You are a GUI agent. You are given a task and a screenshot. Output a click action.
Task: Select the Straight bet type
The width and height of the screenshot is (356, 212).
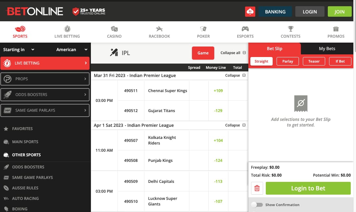click(261, 61)
